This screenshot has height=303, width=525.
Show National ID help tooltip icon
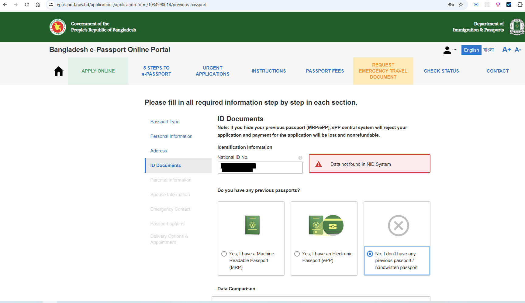[300, 158]
